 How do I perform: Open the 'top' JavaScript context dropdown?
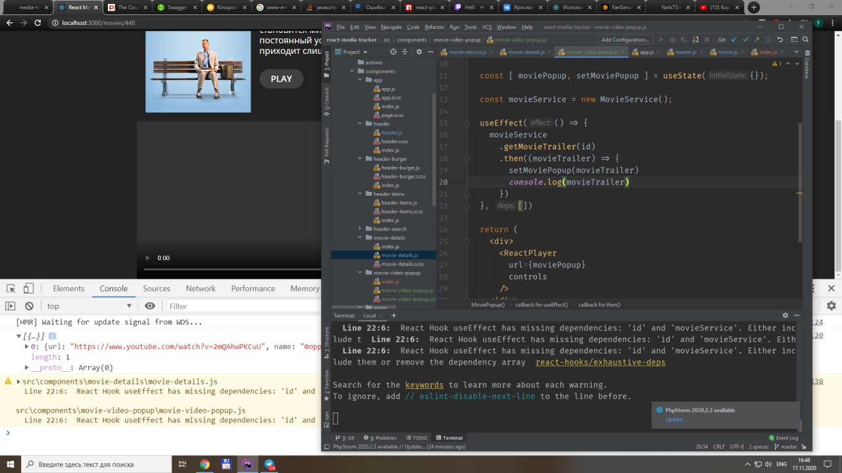click(x=89, y=306)
